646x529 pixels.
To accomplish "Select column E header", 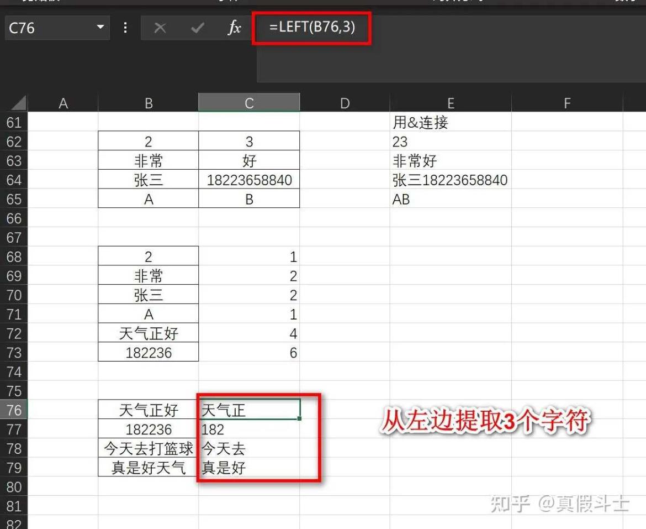I will coord(451,103).
